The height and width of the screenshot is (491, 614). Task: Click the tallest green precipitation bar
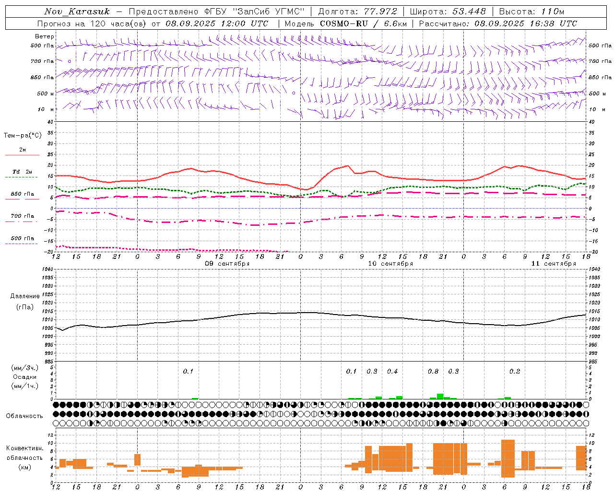coord(440,396)
